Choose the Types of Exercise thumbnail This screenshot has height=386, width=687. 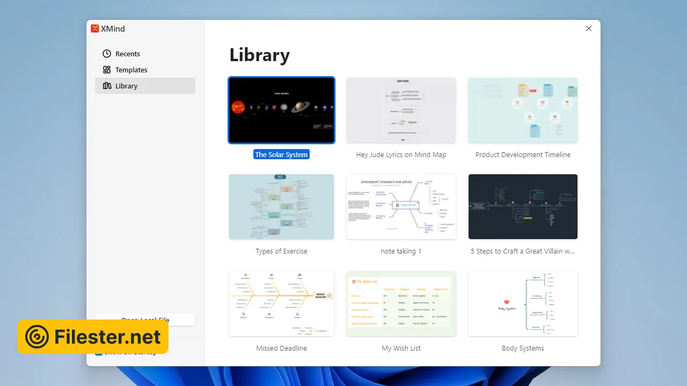click(x=281, y=206)
